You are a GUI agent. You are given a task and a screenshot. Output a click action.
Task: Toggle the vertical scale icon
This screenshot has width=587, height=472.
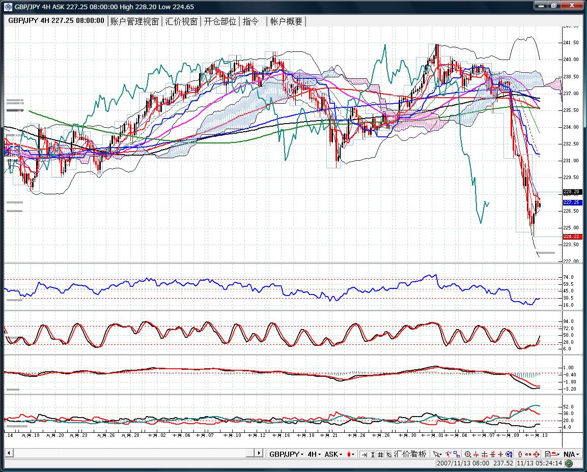coord(373,454)
